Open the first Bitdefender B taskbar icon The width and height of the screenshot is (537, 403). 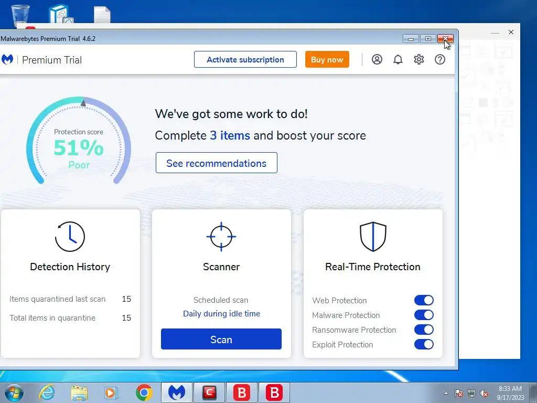click(241, 393)
